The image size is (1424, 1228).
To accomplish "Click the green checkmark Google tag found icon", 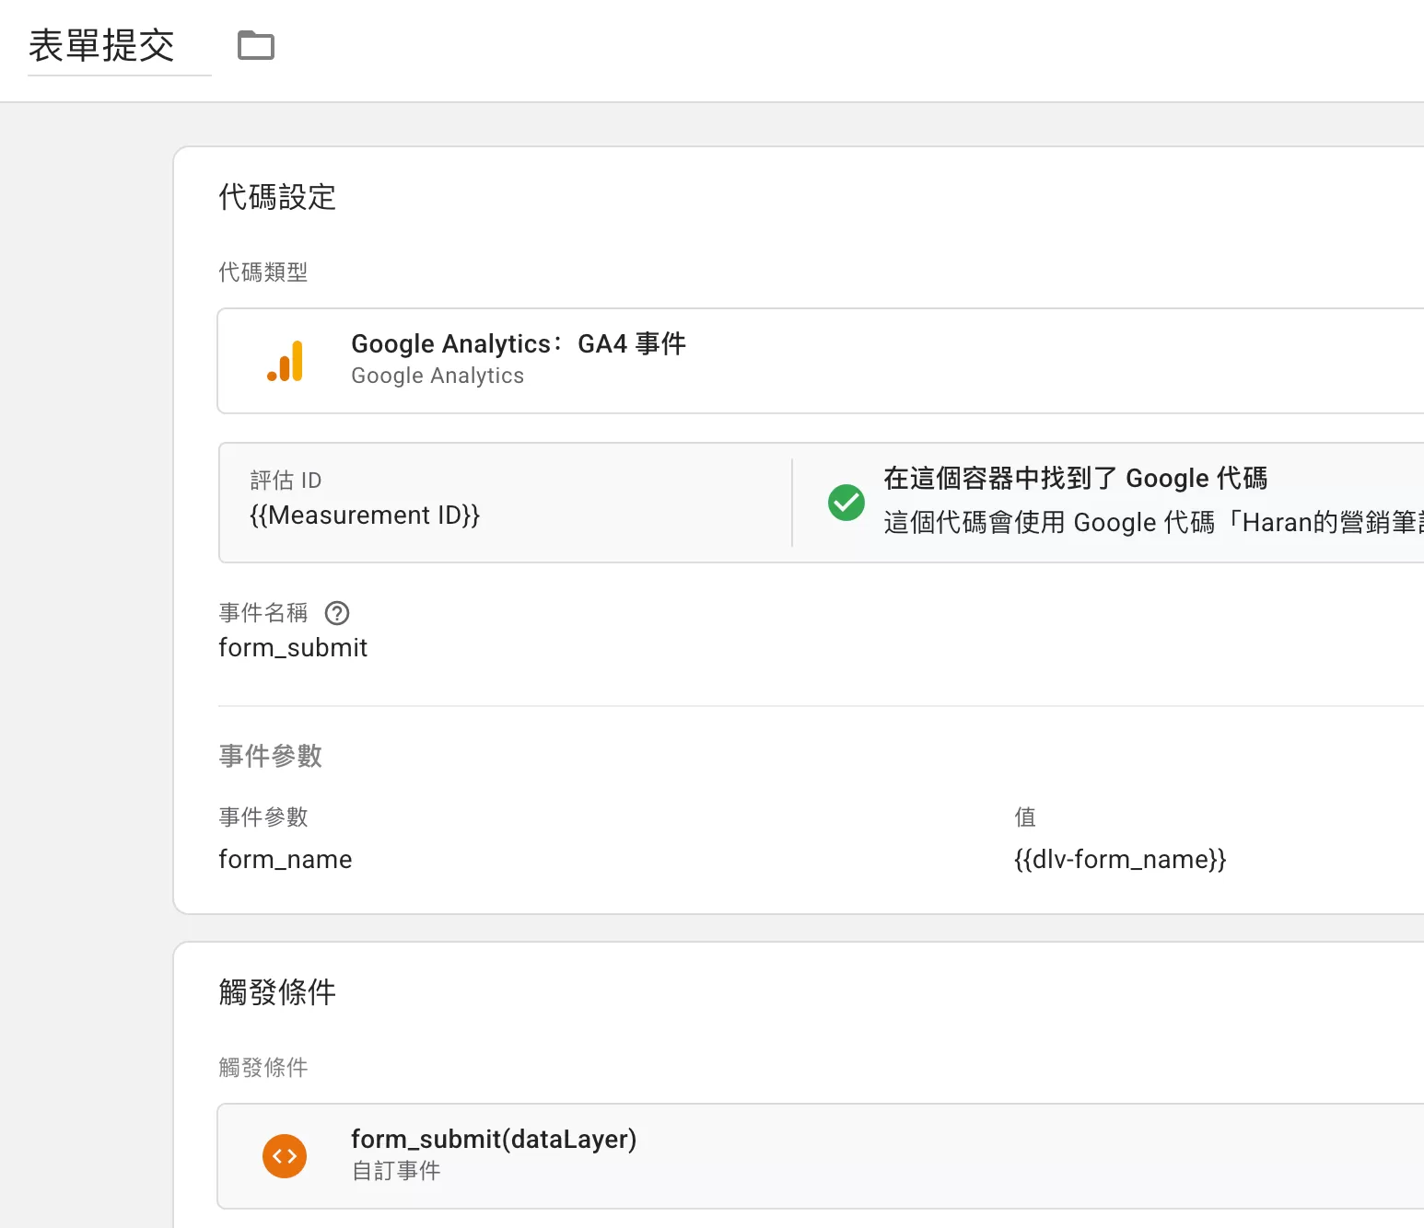I will pos(846,503).
